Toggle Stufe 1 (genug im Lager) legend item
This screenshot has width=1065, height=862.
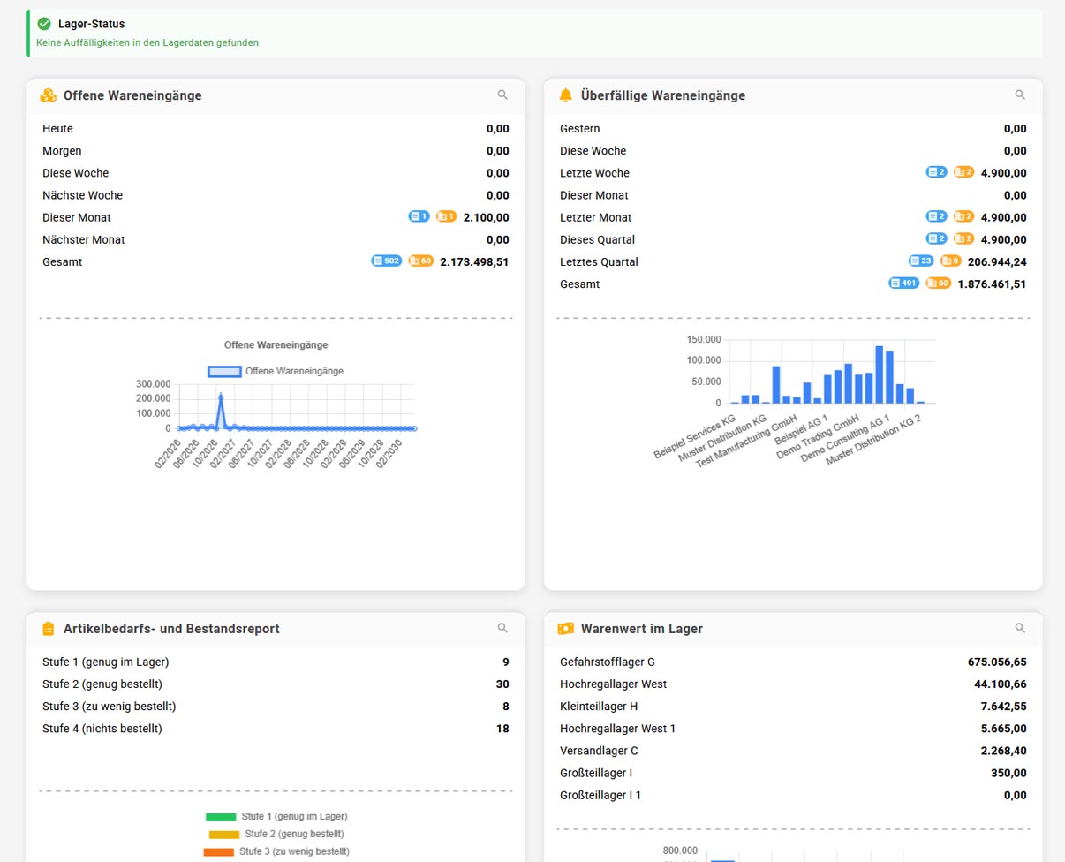[276, 817]
